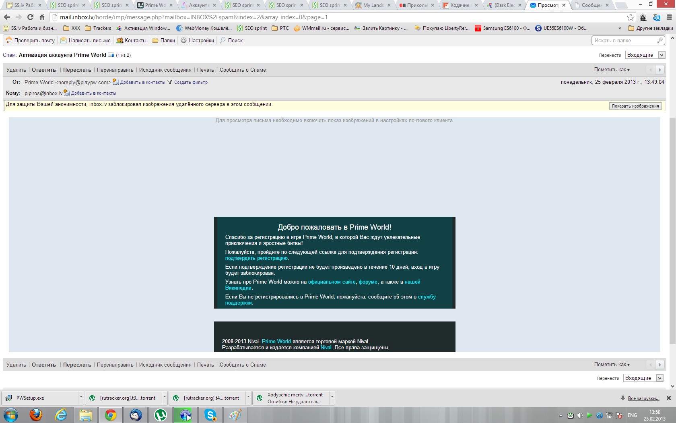
Task: Add recipient pipiros@inbox.lv to contacts
Action: click(x=90, y=93)
